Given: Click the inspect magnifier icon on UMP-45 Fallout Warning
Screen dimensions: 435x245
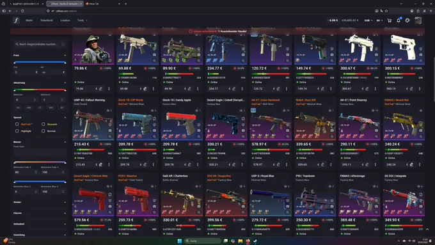Looking at the screenshot, I should 110,136.
